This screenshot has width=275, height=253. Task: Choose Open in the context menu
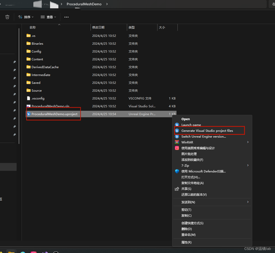(185, 119)
